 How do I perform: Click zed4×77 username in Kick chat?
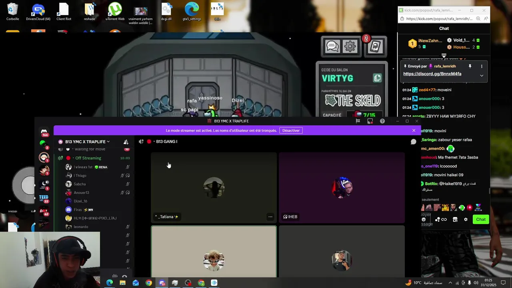[427, 90]
